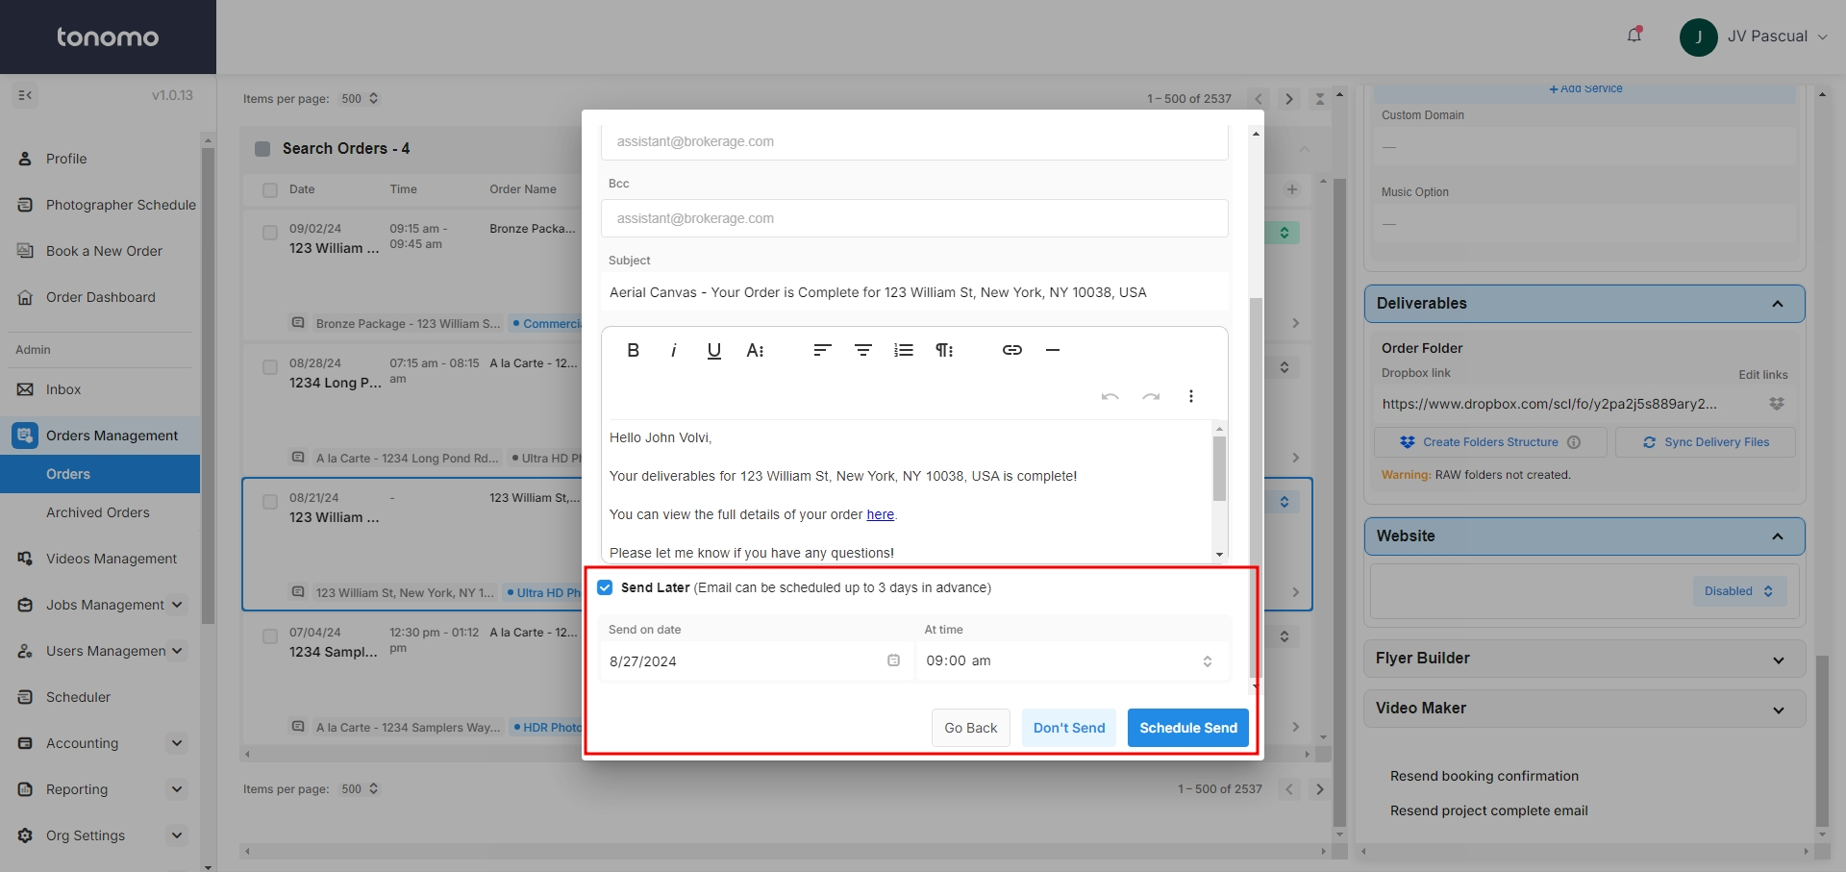The image size is (1846, 872).
Task: Open font size tool in editor
Action: [x=755, y=350]
